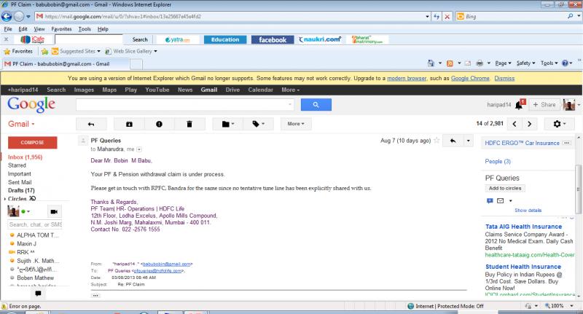583x314 pixels.
Task: Open Tata AIG Health Insurance ad
Action: click(523, 227)
